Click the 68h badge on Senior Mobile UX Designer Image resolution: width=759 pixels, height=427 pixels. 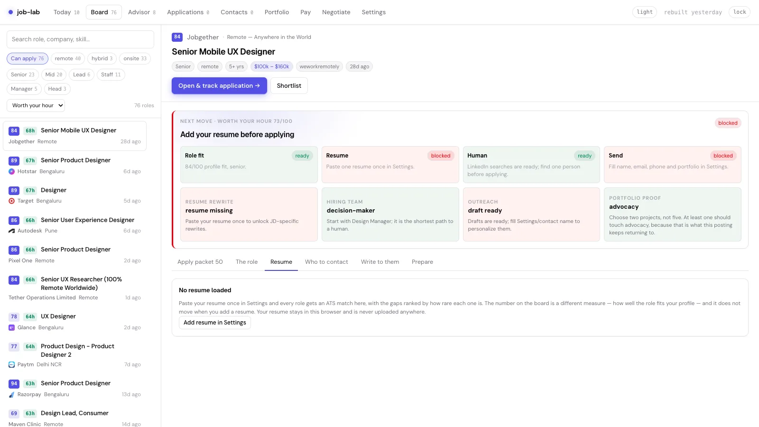click(30, 131)
